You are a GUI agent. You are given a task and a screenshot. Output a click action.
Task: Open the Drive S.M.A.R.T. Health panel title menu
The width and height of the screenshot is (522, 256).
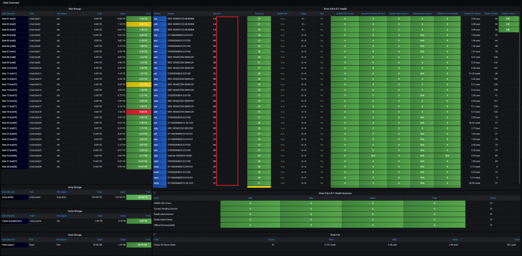click(x=336, y=9)
